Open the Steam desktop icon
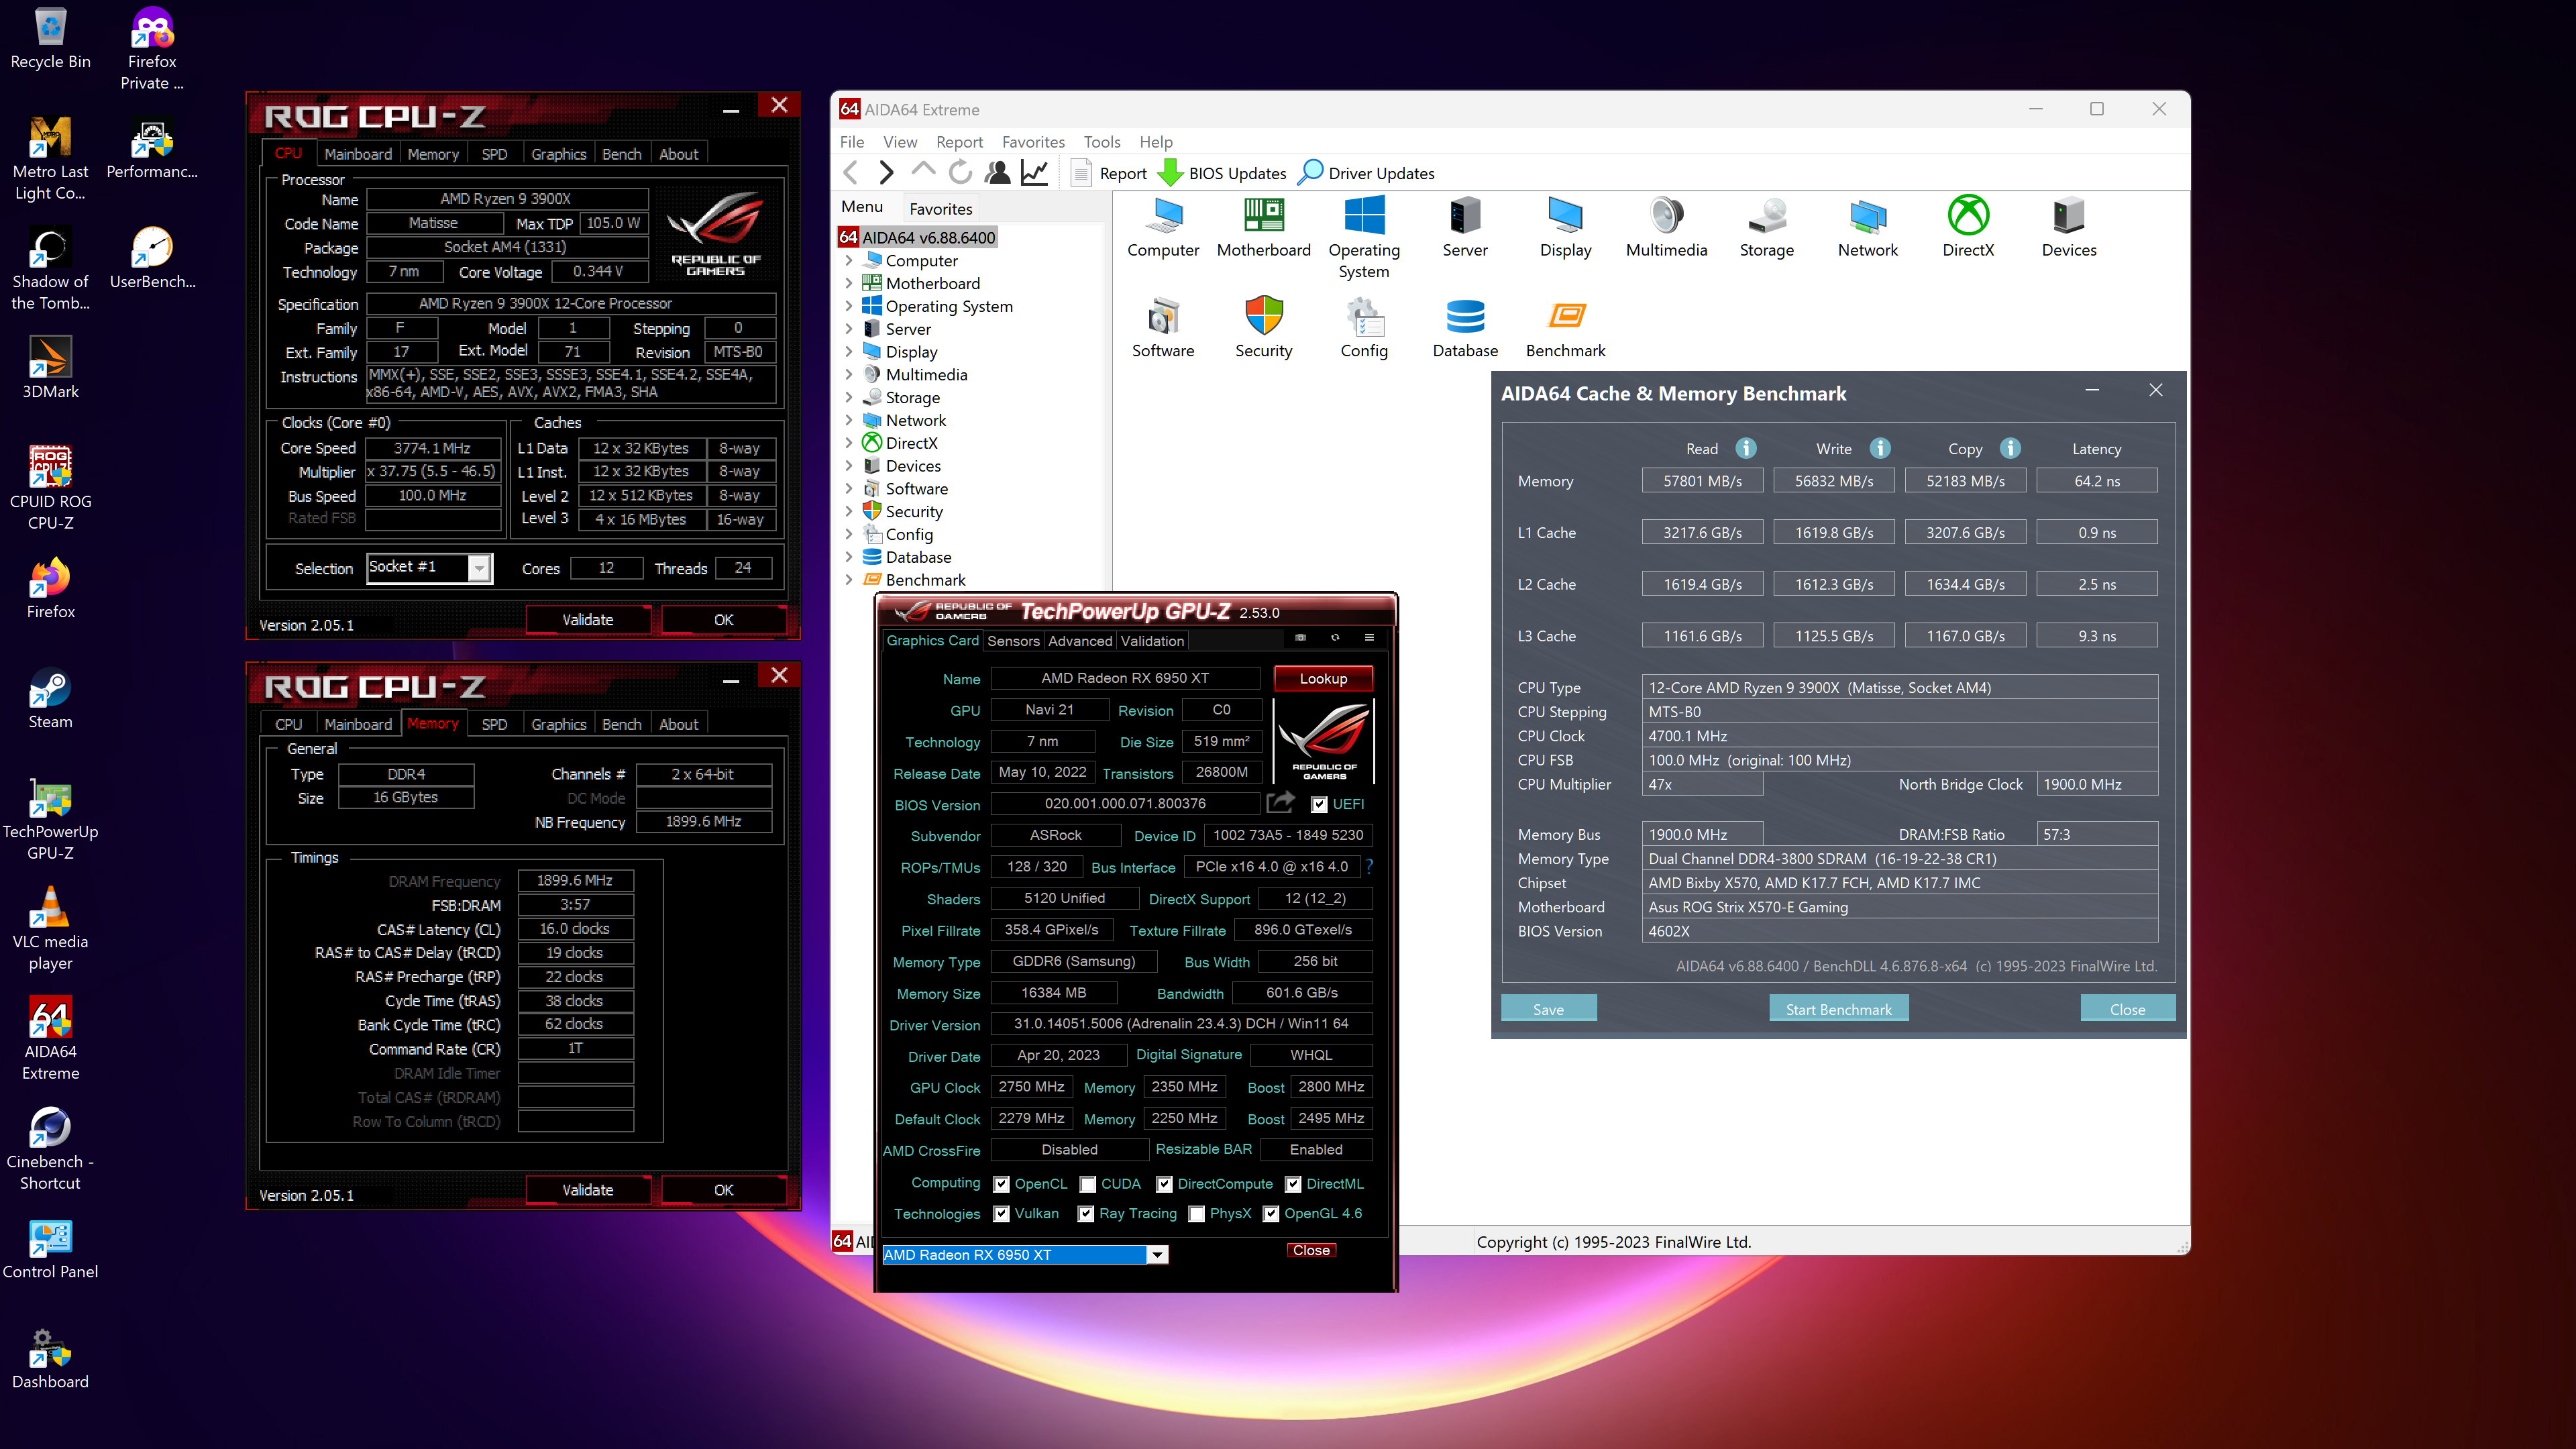The image size is (2576, 1449). [x=50, y=698]
